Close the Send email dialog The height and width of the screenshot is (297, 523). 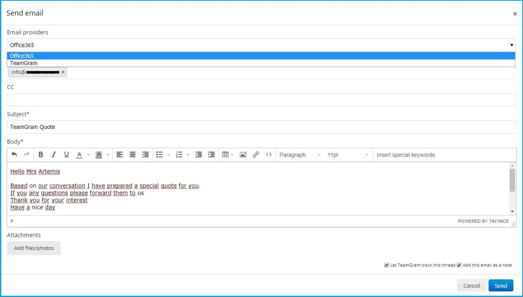point(515,14)
